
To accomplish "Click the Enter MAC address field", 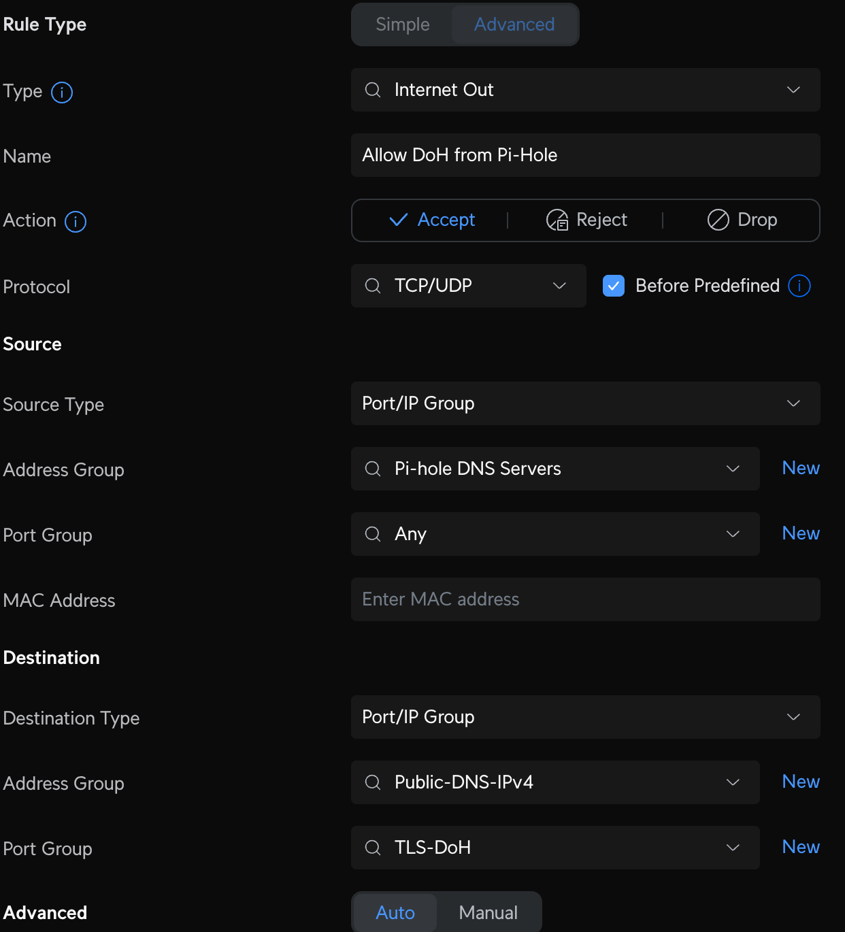I will coord(585,599).
